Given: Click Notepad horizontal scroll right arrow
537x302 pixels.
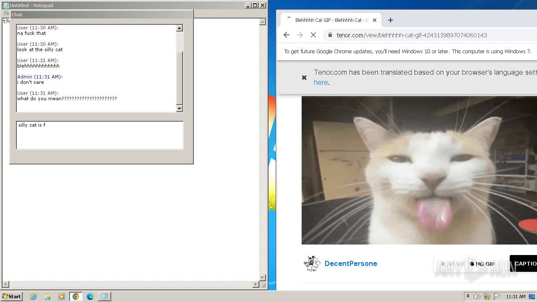Looking at the screenshot, I should coord(256,284).
